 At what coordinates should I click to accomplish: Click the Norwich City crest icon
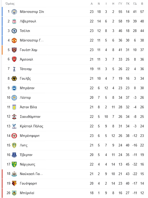click(x=14, y=164)
